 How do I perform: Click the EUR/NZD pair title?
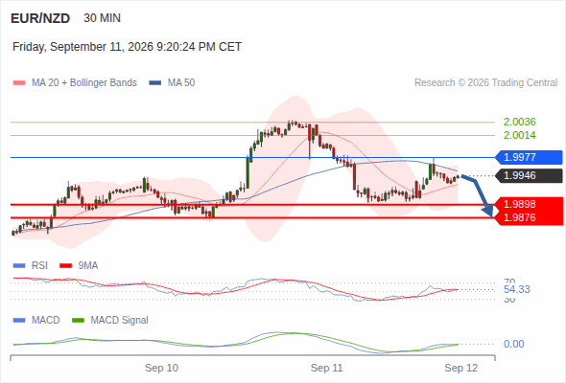[40, 18]
